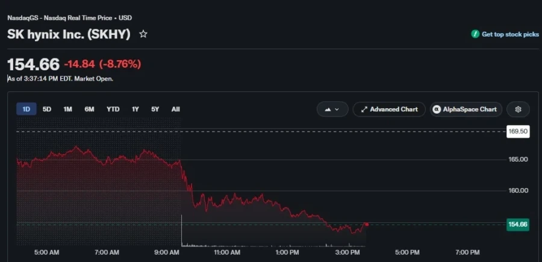This screenshot has width=542, height=262.
Task: Click the mountain chart type icon
Action: [328, 109]
